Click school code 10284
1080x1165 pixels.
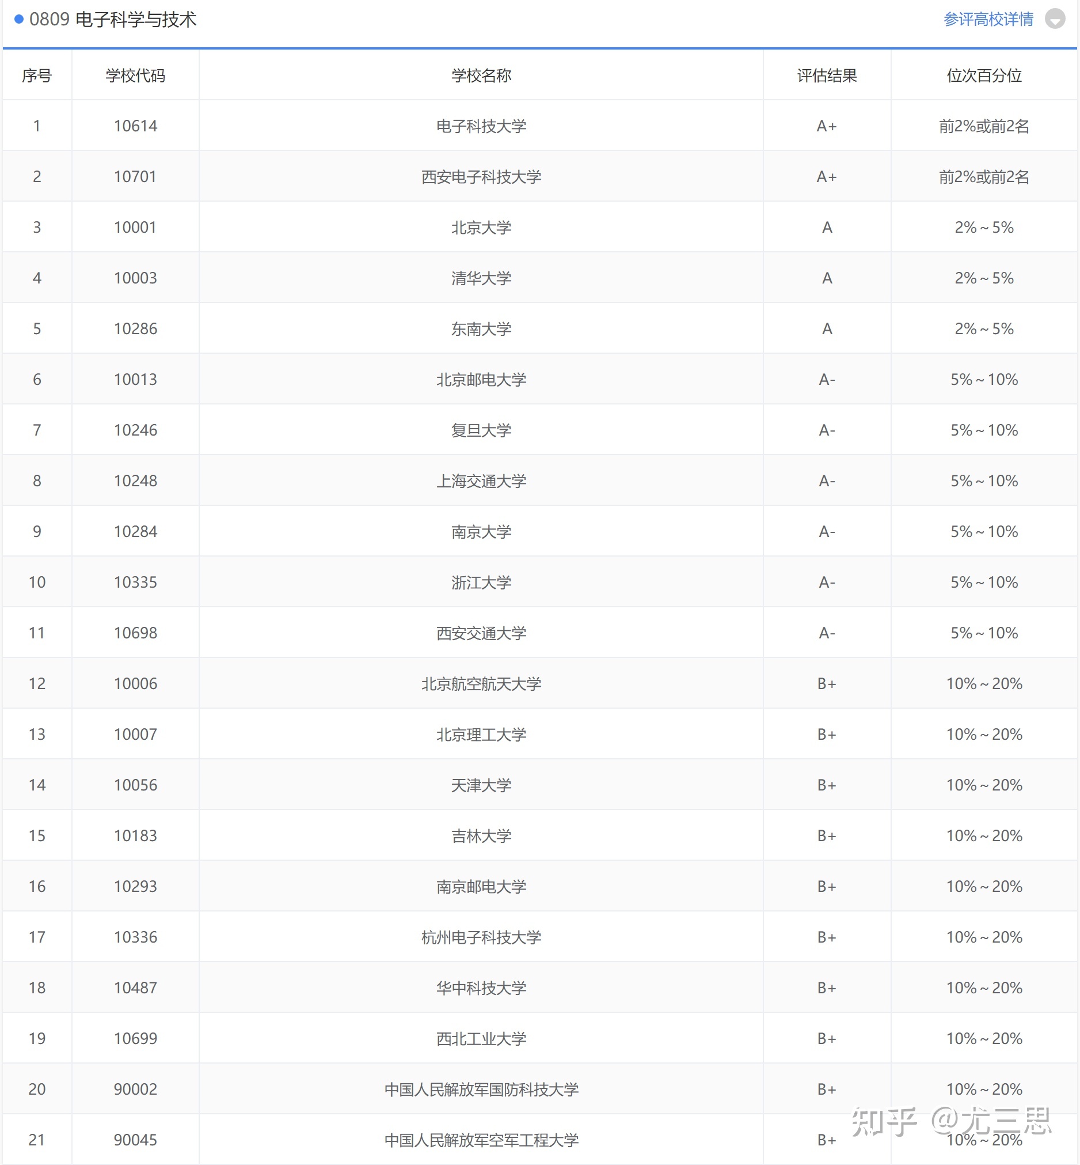point(136,532)
